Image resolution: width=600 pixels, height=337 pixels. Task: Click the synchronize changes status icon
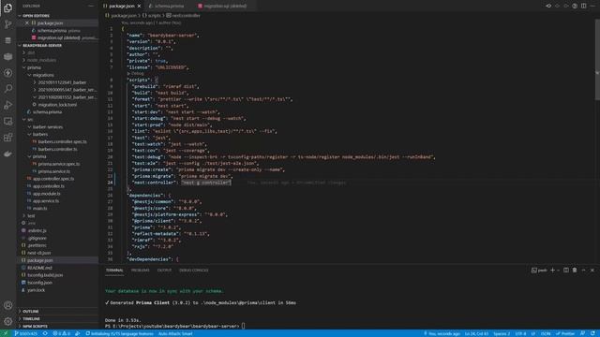click(45, 333)
